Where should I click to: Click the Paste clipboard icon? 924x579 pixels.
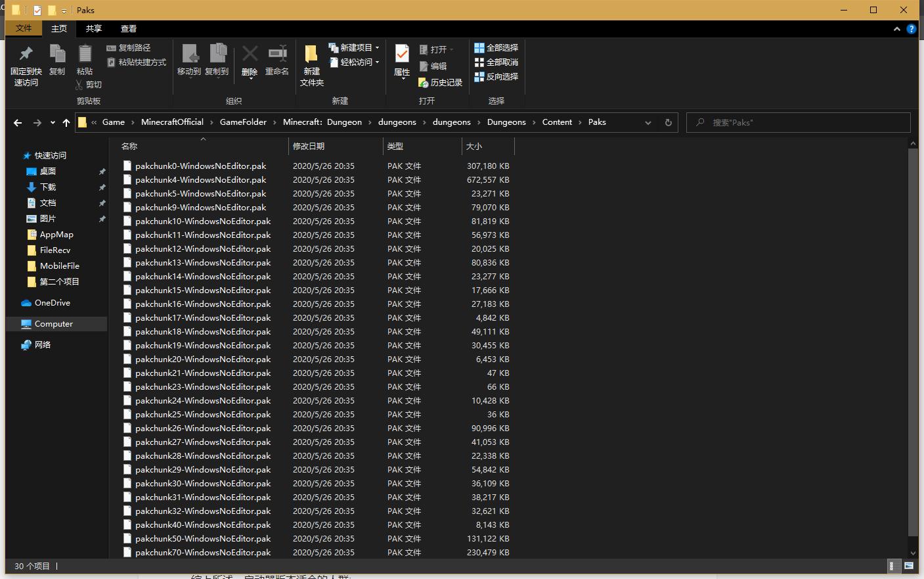click(85, 55)
